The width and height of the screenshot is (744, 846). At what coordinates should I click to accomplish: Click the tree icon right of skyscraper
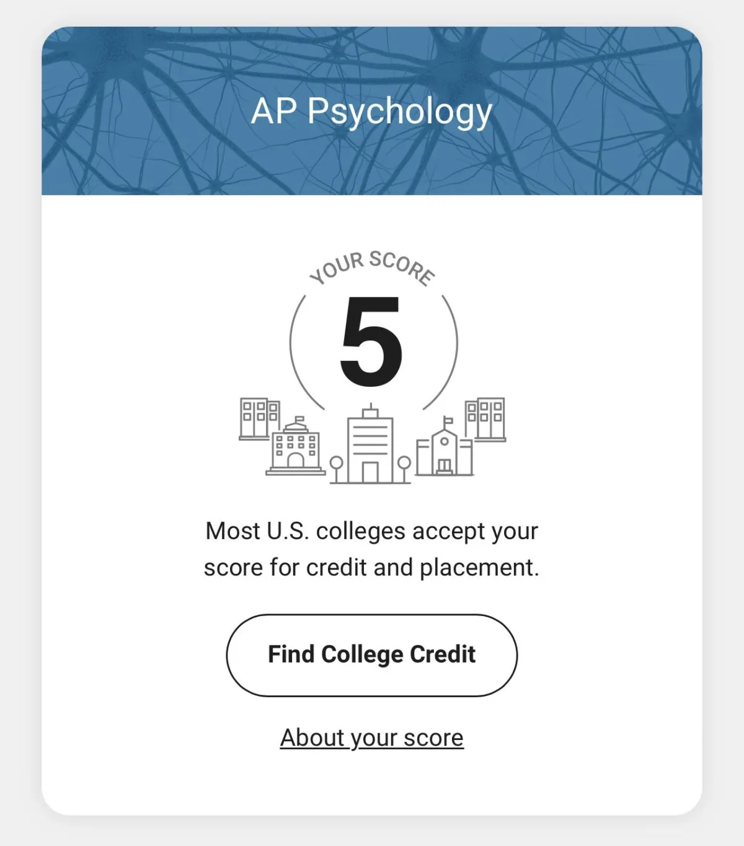(404, 469)
